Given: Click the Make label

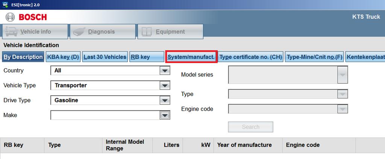Looking at the screenshot, I should coord(10,115).
